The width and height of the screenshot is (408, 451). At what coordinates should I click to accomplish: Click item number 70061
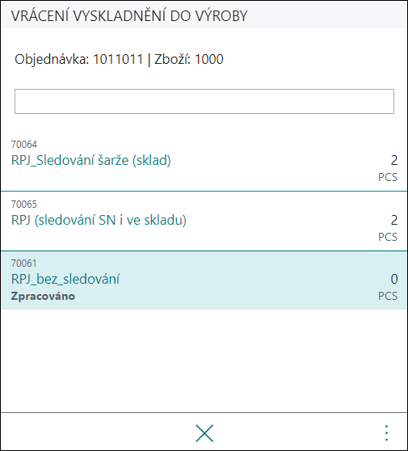[x=24, y=263]
